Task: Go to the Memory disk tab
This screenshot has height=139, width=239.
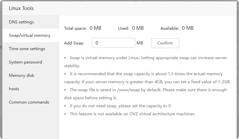Action: coord(21,76)
